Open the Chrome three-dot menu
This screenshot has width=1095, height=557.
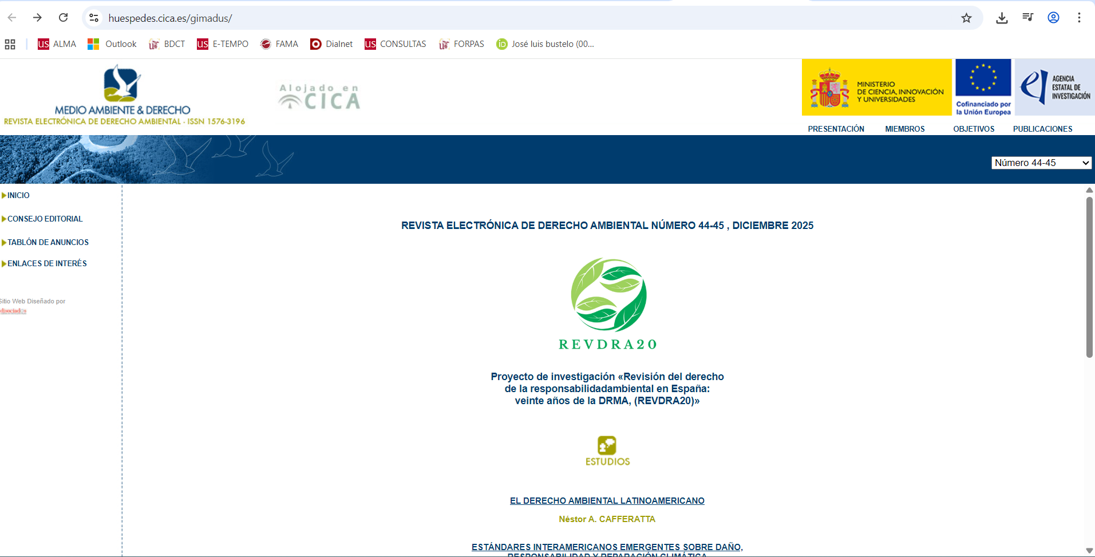(x=1079, y=18)
